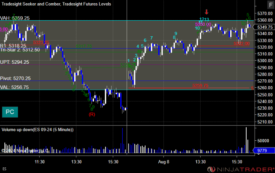Click the cyan 7 count label
Viewport: 275px width, 173px height.
point(151,38)
